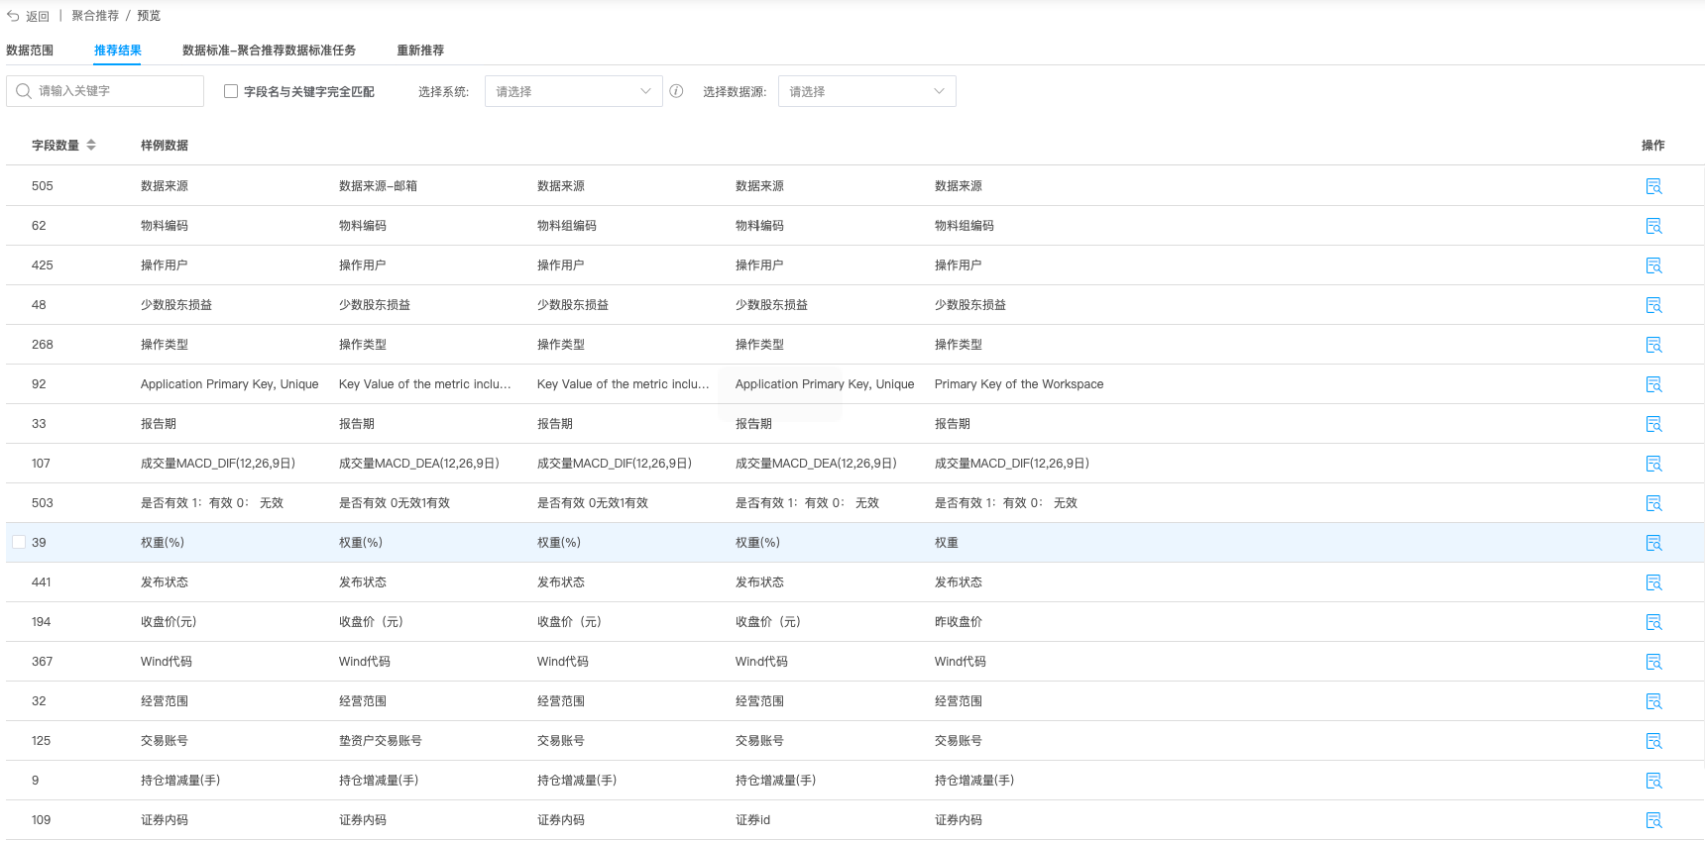
Task: Select the 重新推荐 tab
Action: pyautogui.click(x=420, y=51)
